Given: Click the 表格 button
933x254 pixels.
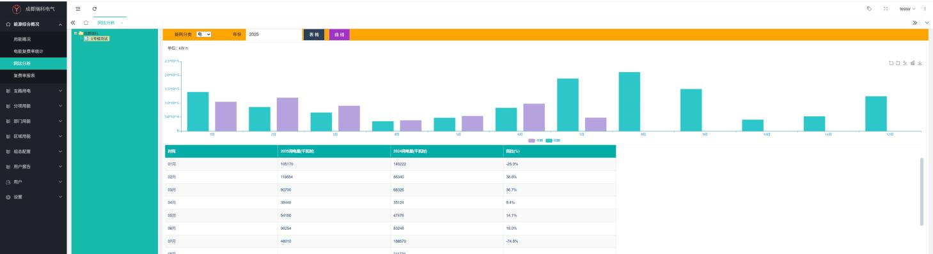Looking at the screenshot, I should (314, 34).
